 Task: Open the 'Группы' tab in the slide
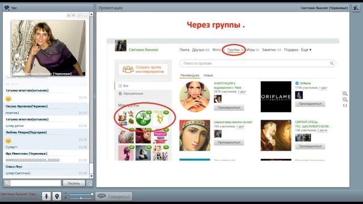pos(233,50)
